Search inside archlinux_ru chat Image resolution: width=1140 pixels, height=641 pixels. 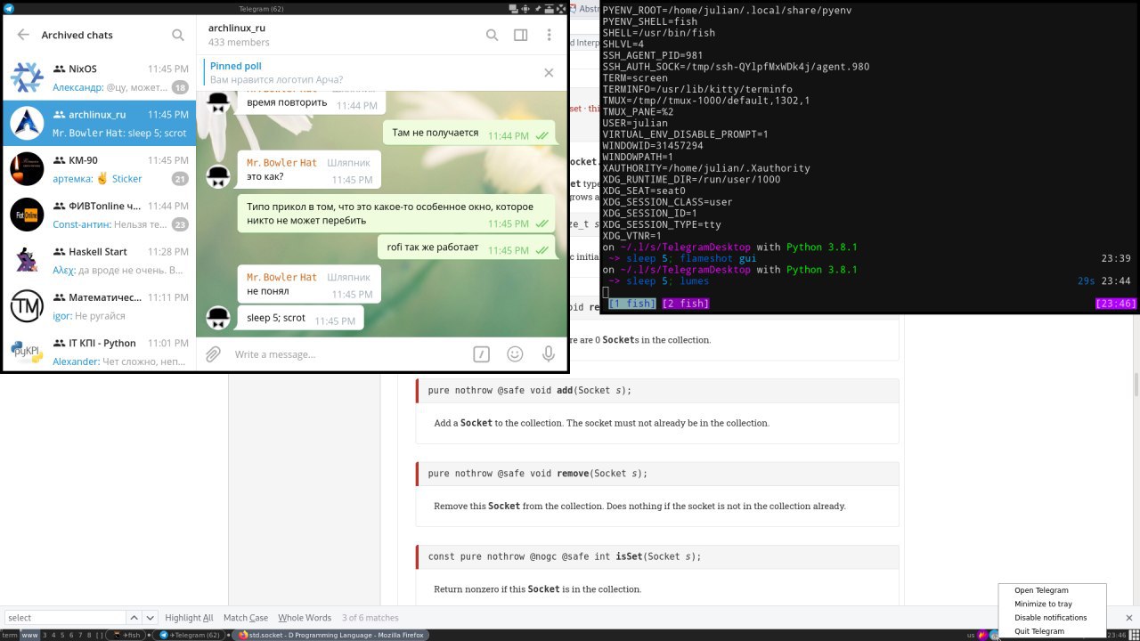coord(493,35)
